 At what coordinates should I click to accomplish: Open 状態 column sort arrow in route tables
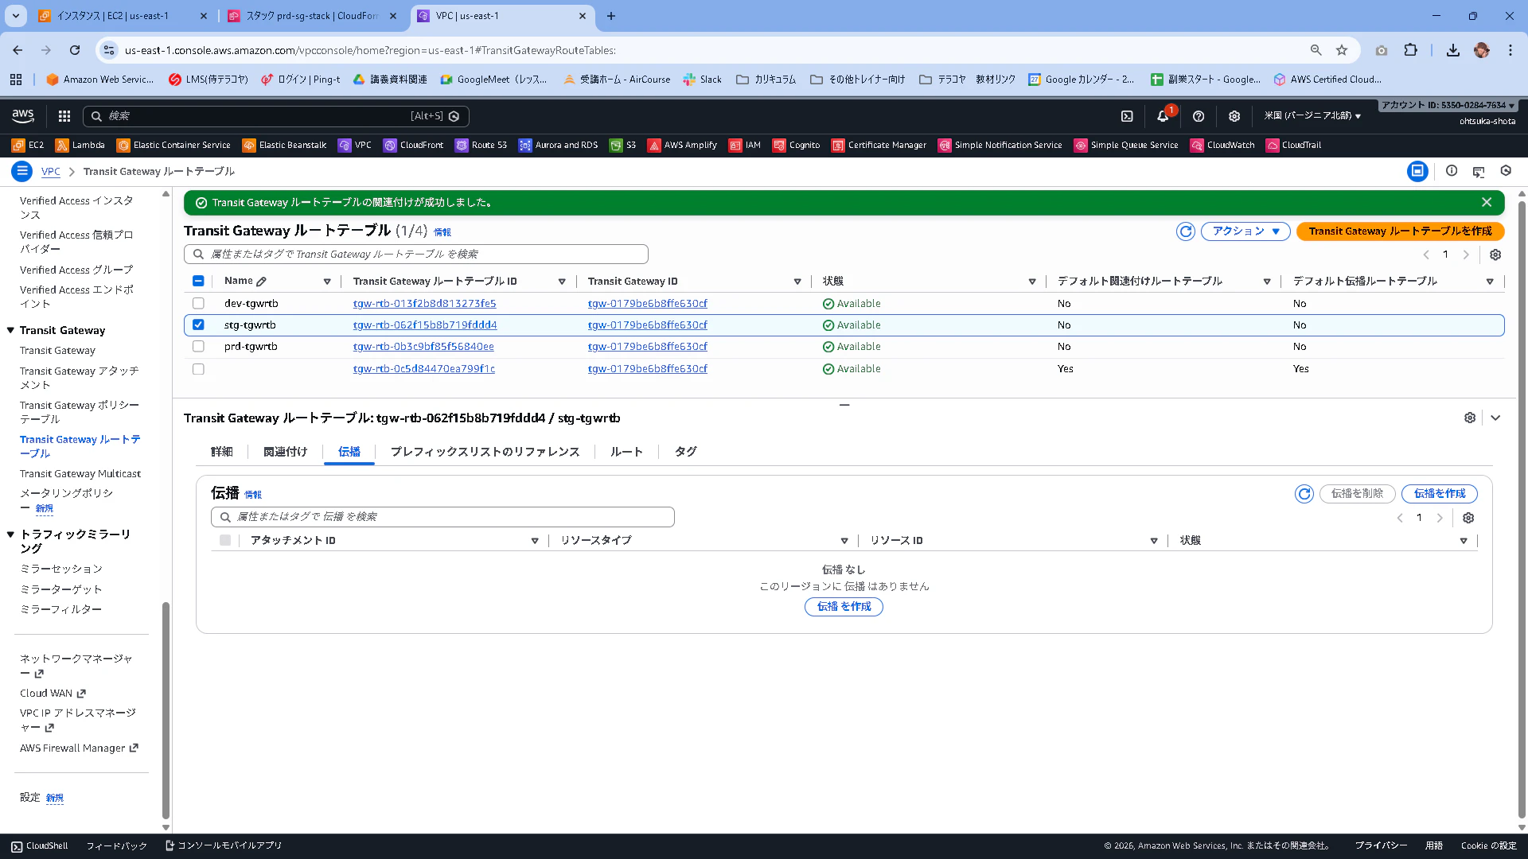click(x=1032, y=282)
